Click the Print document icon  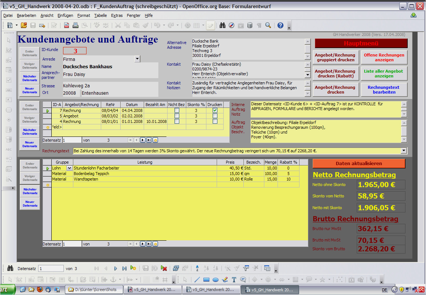(x=76, y=25)
